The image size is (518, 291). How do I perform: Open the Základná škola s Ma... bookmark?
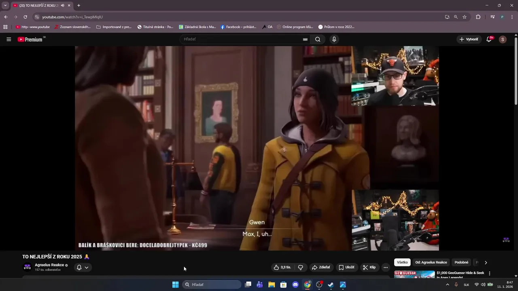197,27
